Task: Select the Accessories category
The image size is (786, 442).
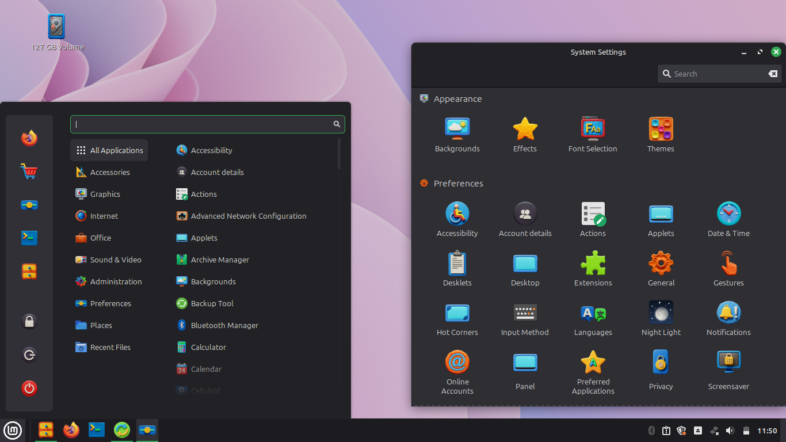Action: click(x=109, y=172)
